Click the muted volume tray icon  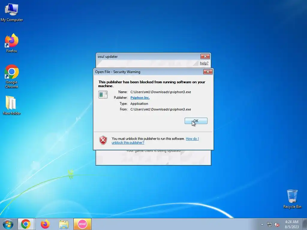tap(277, 224)
